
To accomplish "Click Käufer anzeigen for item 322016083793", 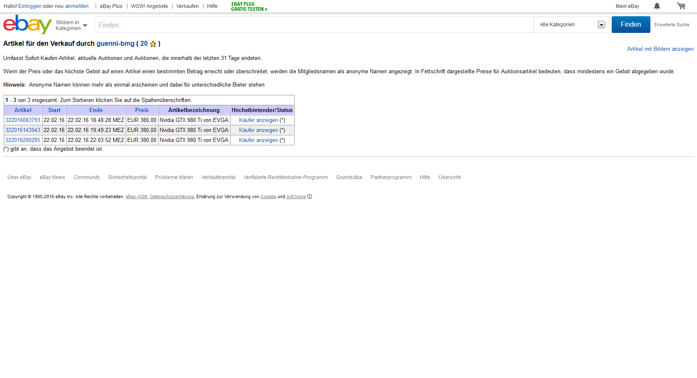I will 258,120.
